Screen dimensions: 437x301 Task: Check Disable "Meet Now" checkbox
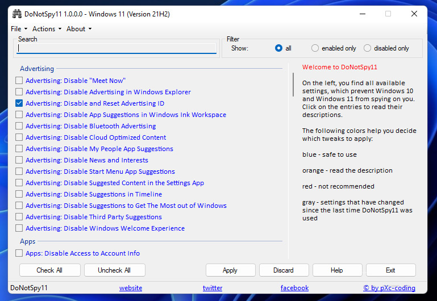(19, 81)
